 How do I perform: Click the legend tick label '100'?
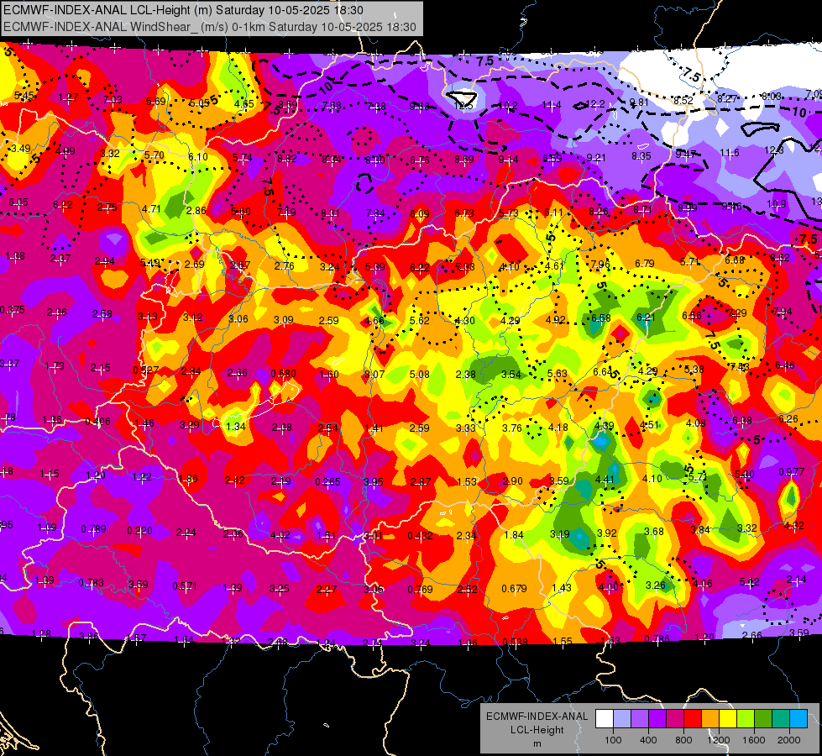click(x=613, y=740)
